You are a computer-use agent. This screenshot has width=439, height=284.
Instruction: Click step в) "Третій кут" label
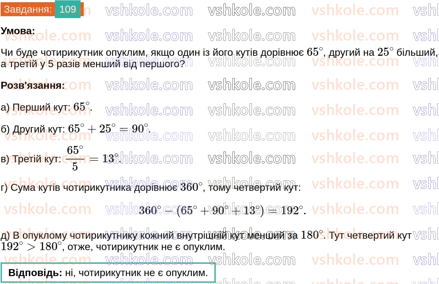pos(31,159)
